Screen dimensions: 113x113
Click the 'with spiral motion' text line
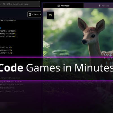12,84
